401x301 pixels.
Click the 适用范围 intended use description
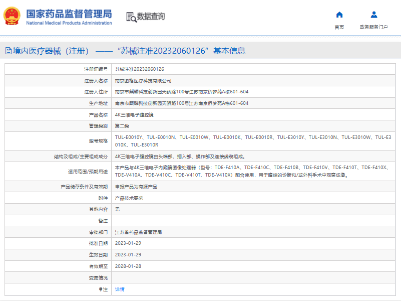(x=253, y=171)
